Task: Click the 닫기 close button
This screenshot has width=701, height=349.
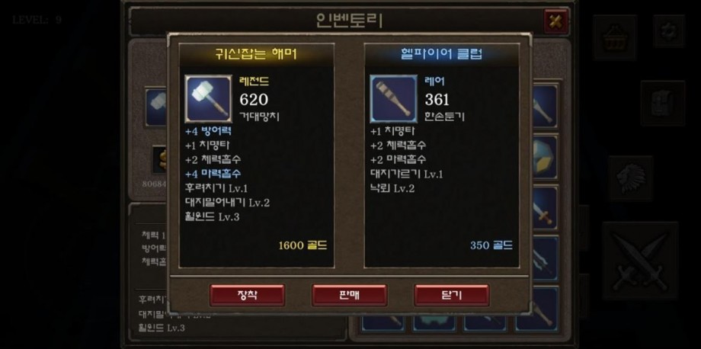Action: tap(451, 295)
